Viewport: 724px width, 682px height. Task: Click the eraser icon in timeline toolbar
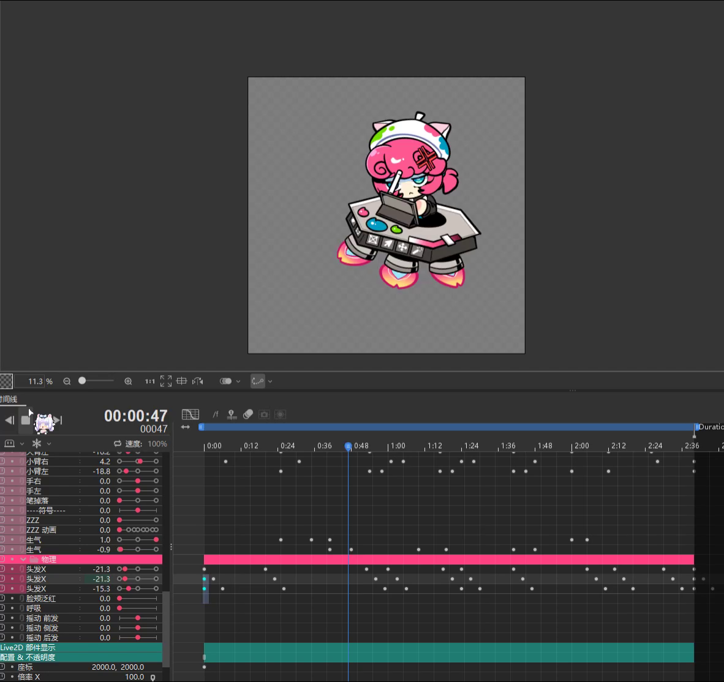tap(248, 414)
